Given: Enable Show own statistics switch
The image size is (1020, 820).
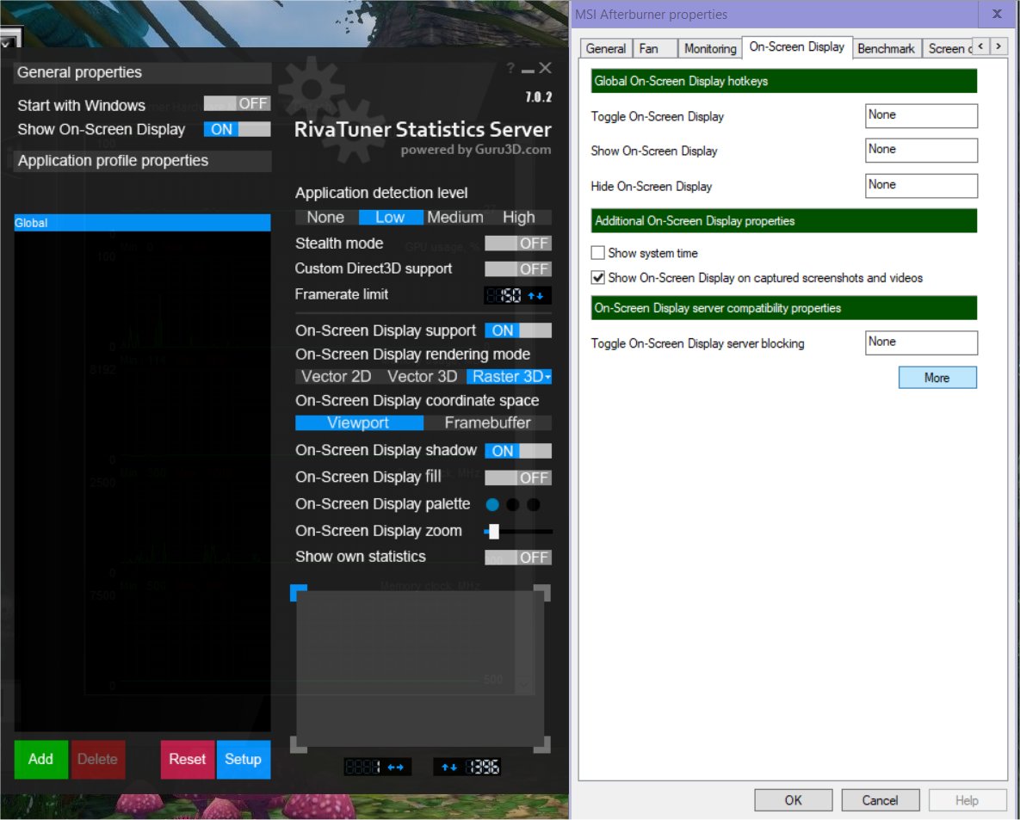Looking at the screenshot, I should click(518, 558).
